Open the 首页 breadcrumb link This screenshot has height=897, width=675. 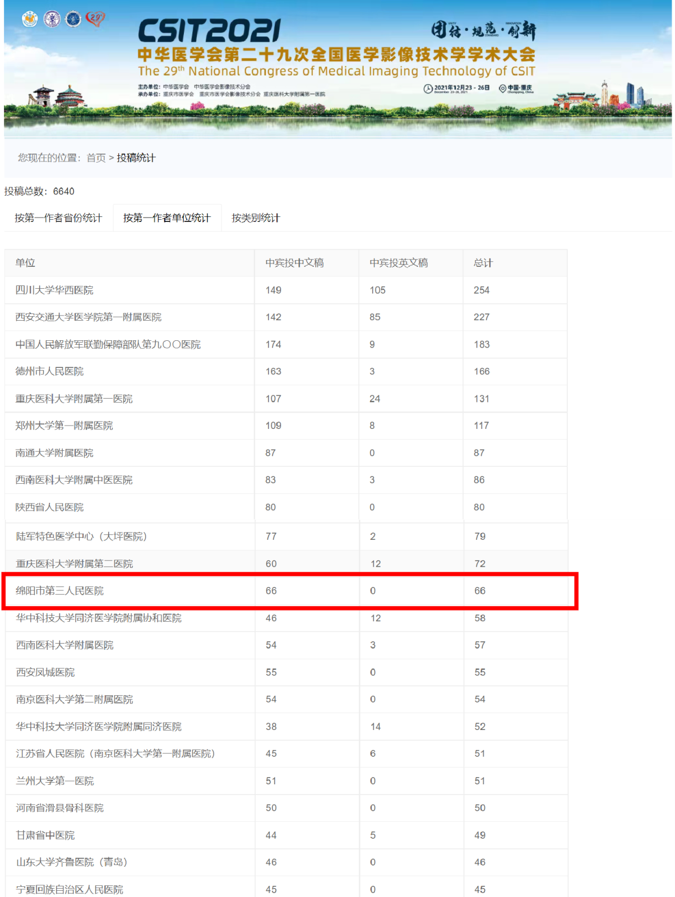(x=96, y=158)
